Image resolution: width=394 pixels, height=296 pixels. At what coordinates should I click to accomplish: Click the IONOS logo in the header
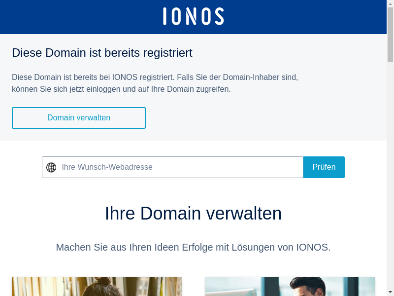(x=193, y=16)
